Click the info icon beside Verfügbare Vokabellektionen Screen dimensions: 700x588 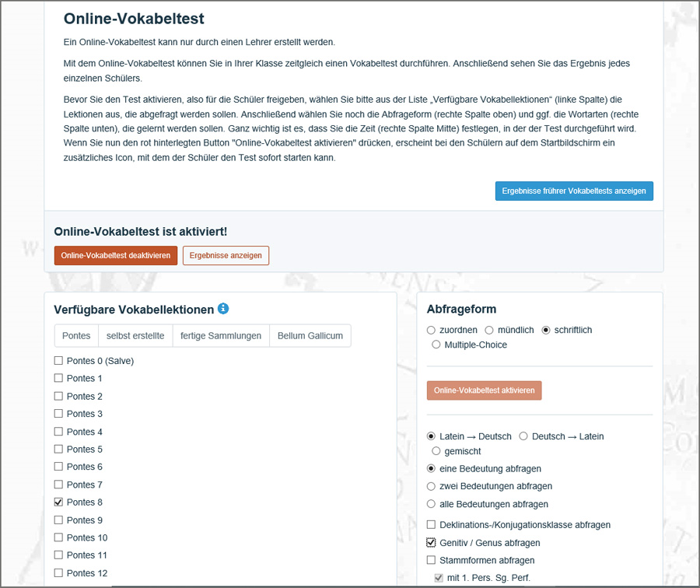[223, 309]
